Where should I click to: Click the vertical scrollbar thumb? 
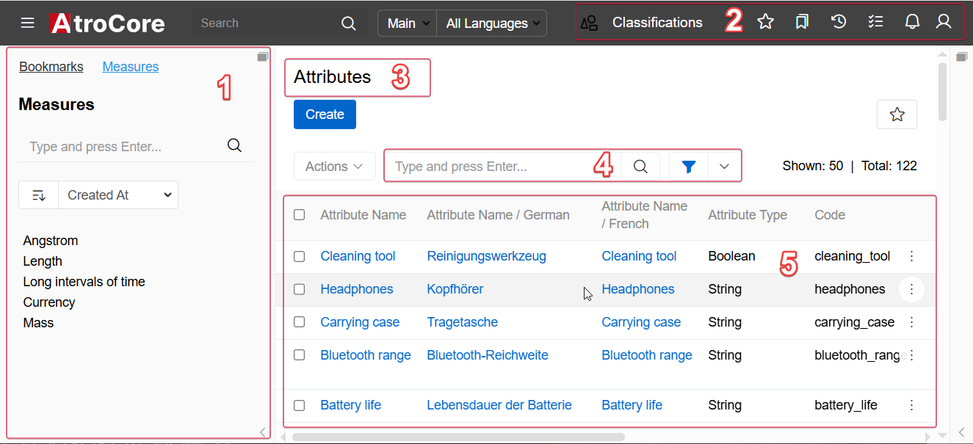(943, 92)
